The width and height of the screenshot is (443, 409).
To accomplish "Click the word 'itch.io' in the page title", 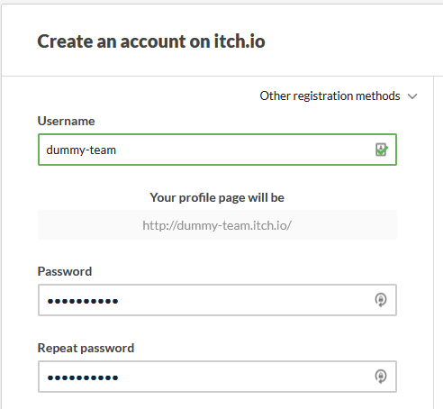I will (240, 41).
